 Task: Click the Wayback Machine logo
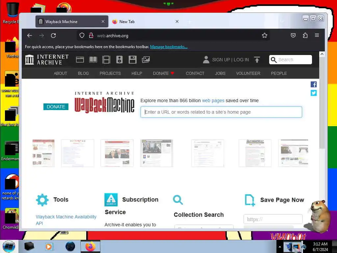[x=104, y=102]
